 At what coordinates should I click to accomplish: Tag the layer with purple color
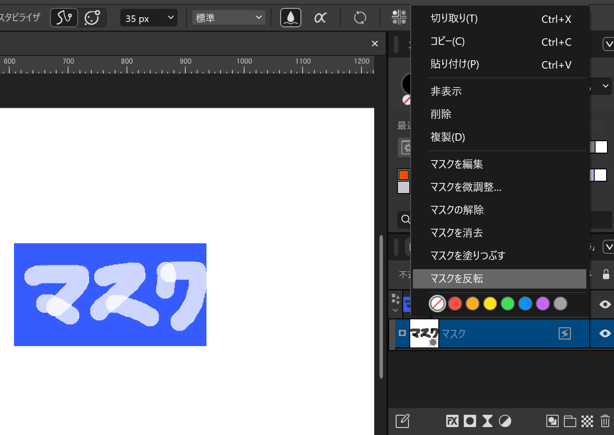(543, 303)
